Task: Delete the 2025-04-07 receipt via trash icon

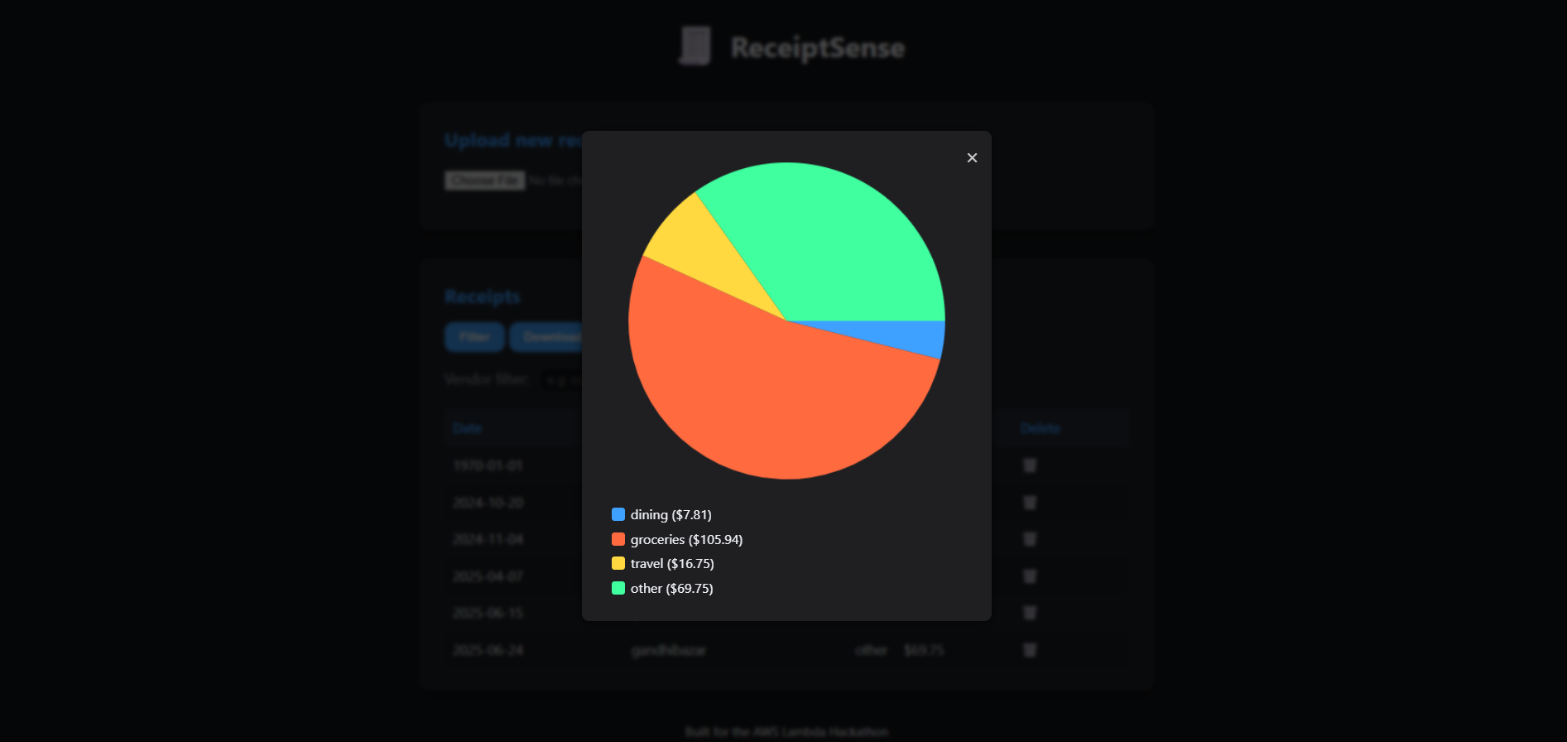Action: tap(1030, 576)
